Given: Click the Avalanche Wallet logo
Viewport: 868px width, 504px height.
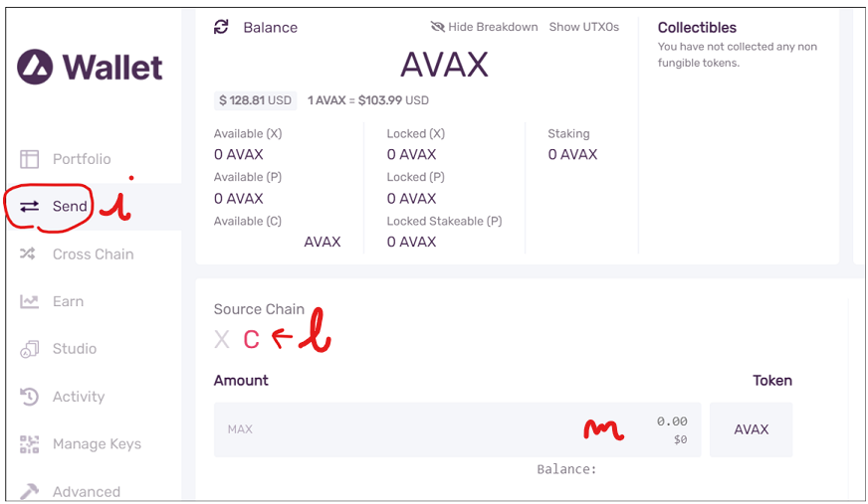Looking at the screenshot, I should pos(90,67).
